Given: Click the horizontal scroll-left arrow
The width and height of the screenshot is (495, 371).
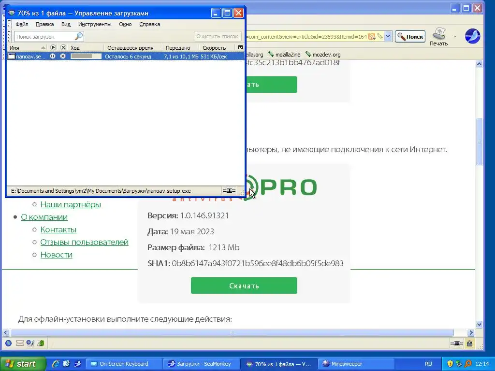Looking at the screenshot, I should click(6, 332).
